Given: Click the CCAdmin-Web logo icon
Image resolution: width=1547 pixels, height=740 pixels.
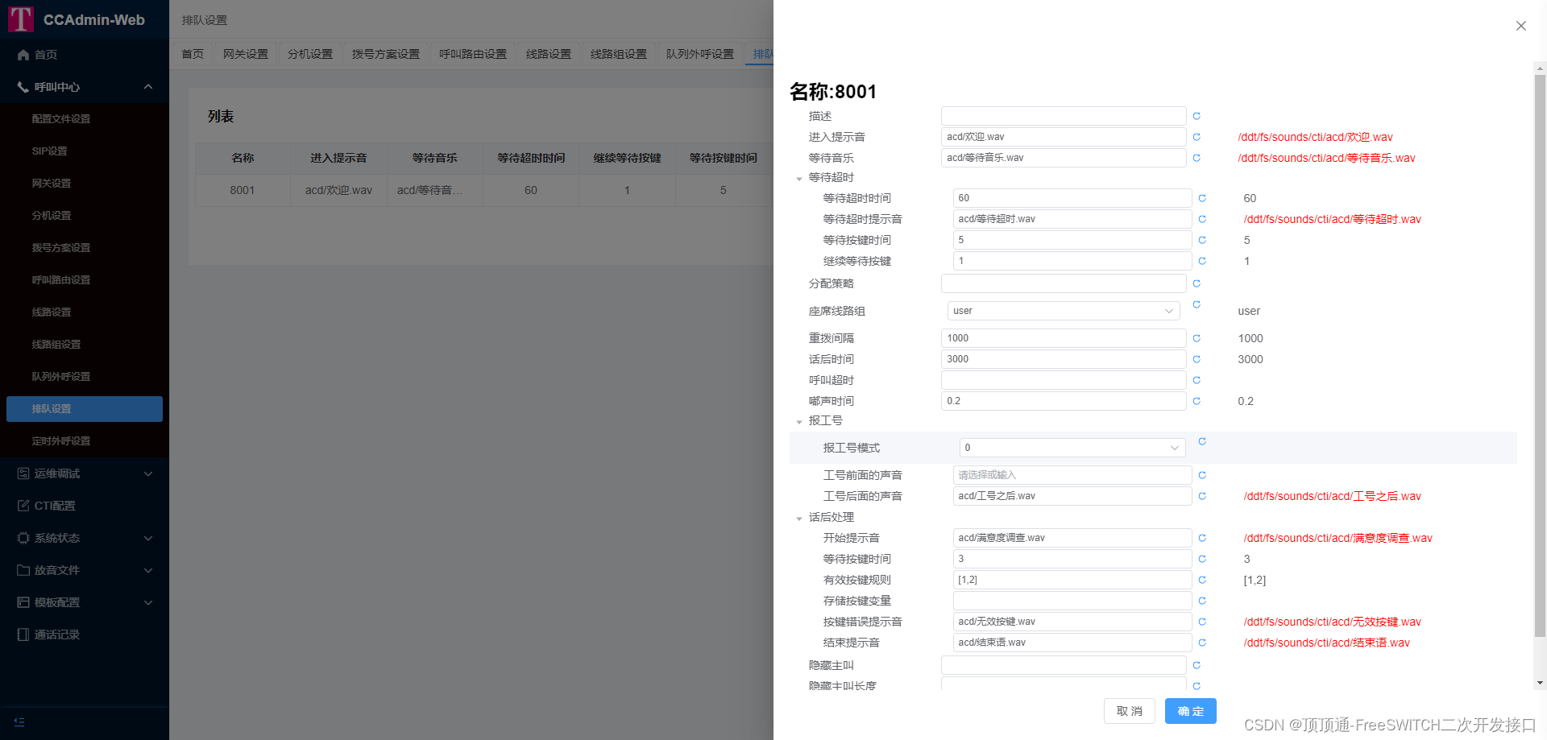Looking at the screenshot, I should pyautogui.click(x=20, y=19).
